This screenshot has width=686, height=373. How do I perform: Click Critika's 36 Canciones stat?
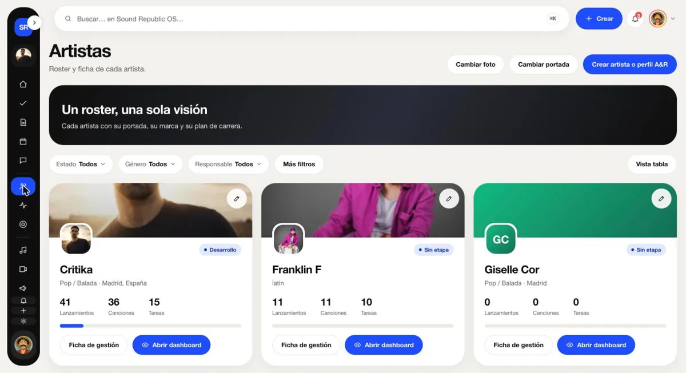(x=121, y=307)
